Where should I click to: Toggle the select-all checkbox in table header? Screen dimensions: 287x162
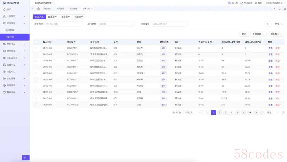tap(36, 42)
